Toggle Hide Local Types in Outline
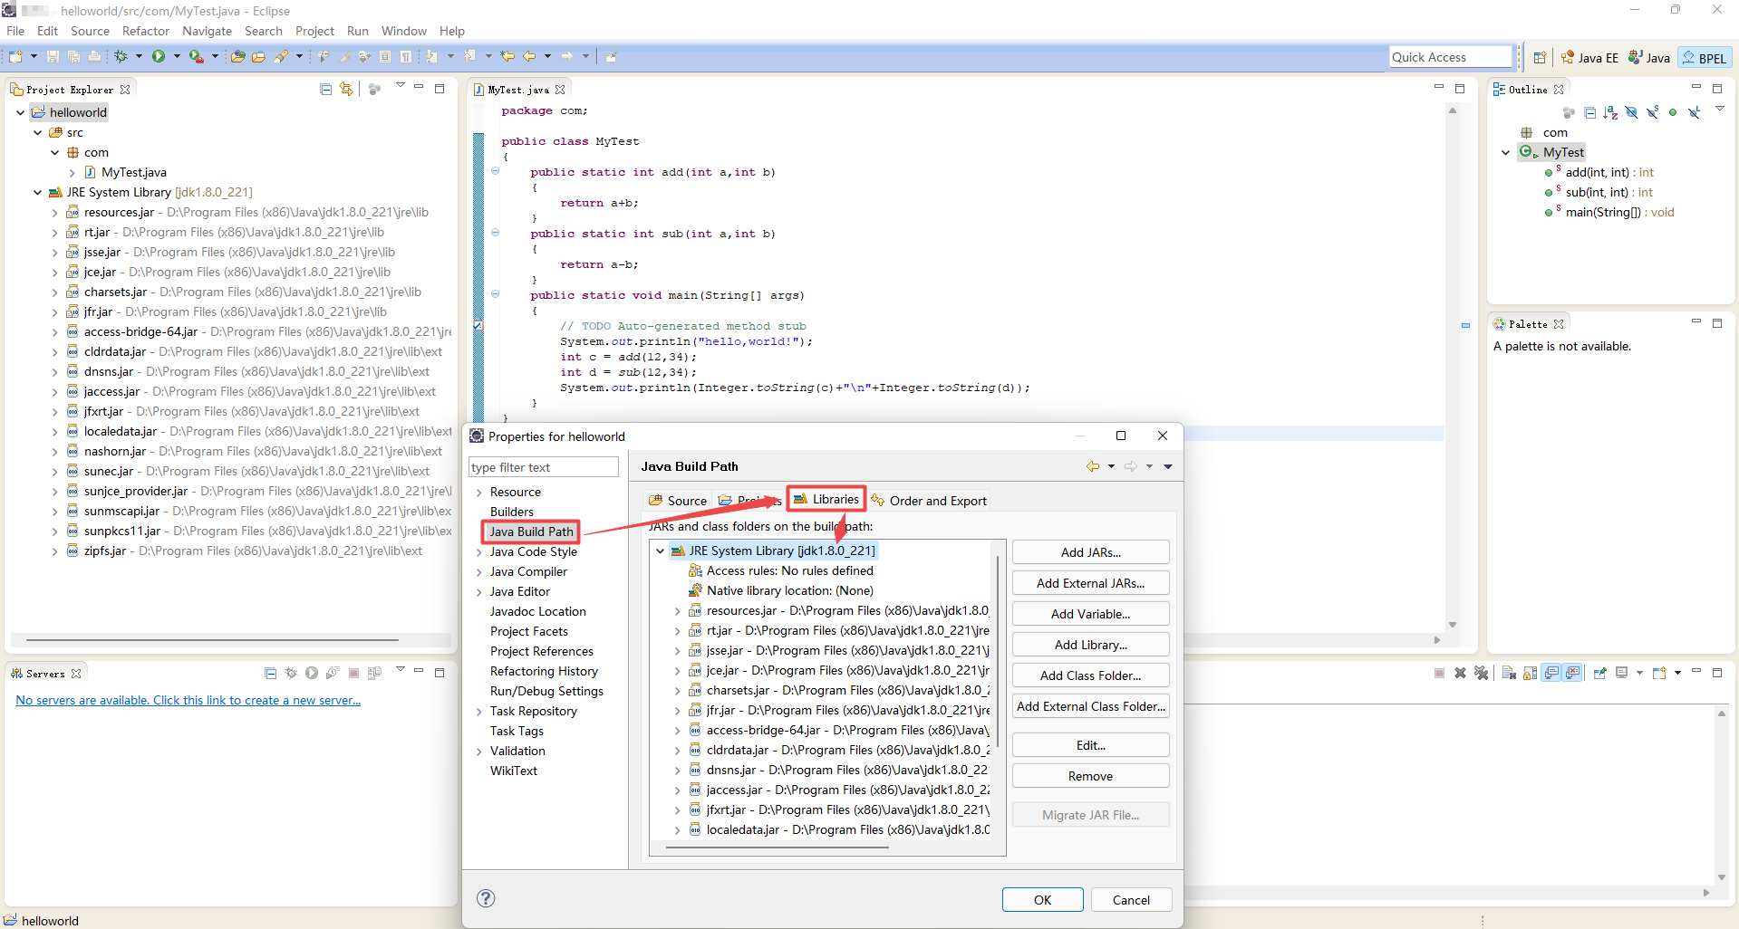 coord(1694,112)
